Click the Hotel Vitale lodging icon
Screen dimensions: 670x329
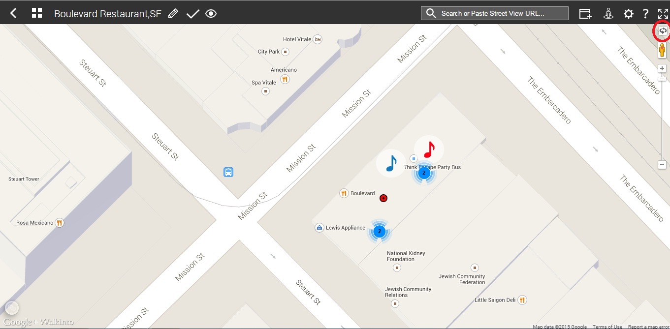point(318,39)
